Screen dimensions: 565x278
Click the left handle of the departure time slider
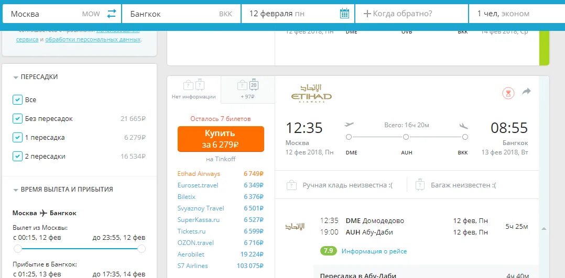click(18, 249)
